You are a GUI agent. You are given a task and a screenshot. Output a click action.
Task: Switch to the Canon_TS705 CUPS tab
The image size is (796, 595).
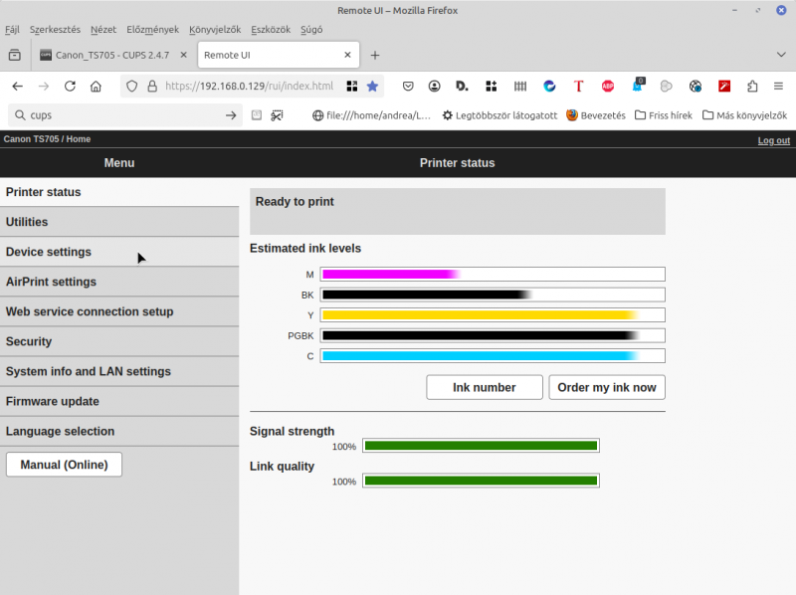pyautogui.click(x=112, y=55)
